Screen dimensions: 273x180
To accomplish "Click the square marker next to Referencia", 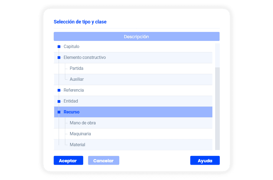I will (x=59, y=90).
